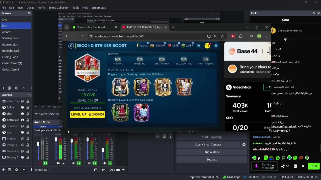Expand kick chat pinned gift banner
Viewport: 321px width, 180px height.
click(285, 39)
